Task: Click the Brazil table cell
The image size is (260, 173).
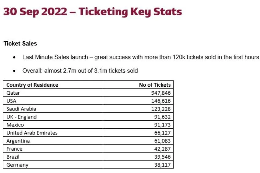Action: 13,157
